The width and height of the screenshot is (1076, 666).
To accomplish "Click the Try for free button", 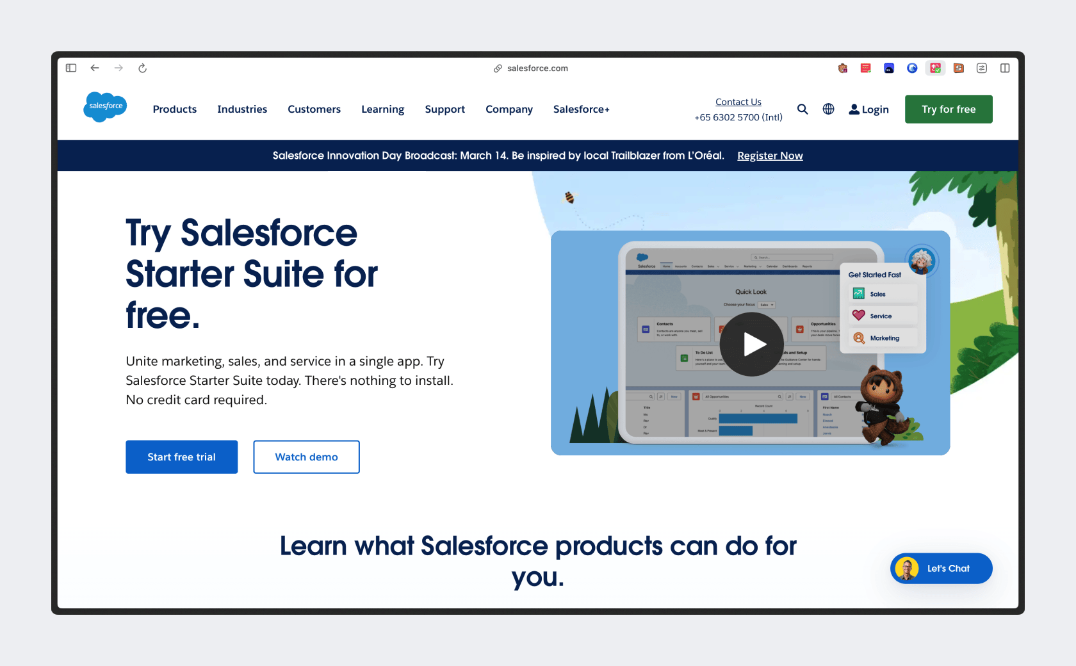I will coord(949,110).
